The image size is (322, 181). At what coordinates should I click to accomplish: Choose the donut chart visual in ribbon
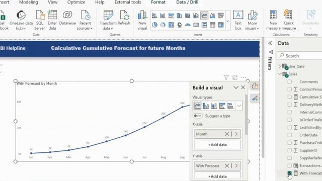[x=163, y=25]
